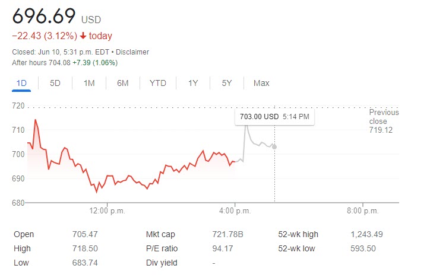Show the Max range chart

pos(261,83)
